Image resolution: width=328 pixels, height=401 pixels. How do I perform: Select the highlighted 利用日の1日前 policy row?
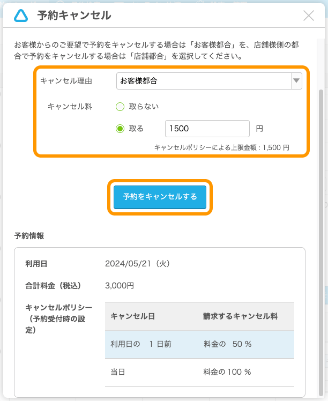pyautogui.click(x=199, y=344)
